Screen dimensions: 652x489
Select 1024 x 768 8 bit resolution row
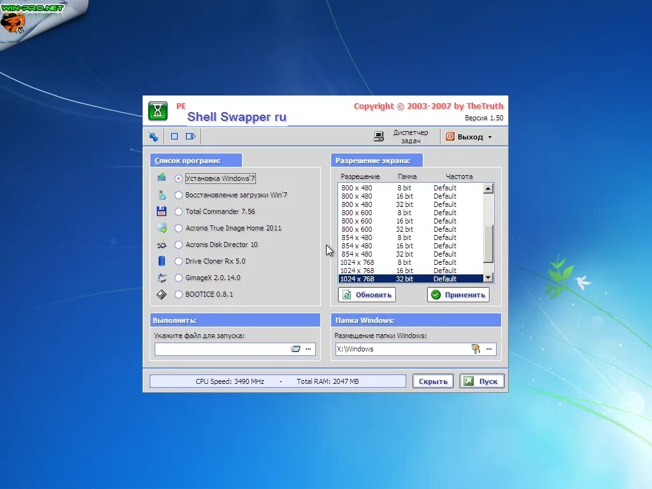411,262
